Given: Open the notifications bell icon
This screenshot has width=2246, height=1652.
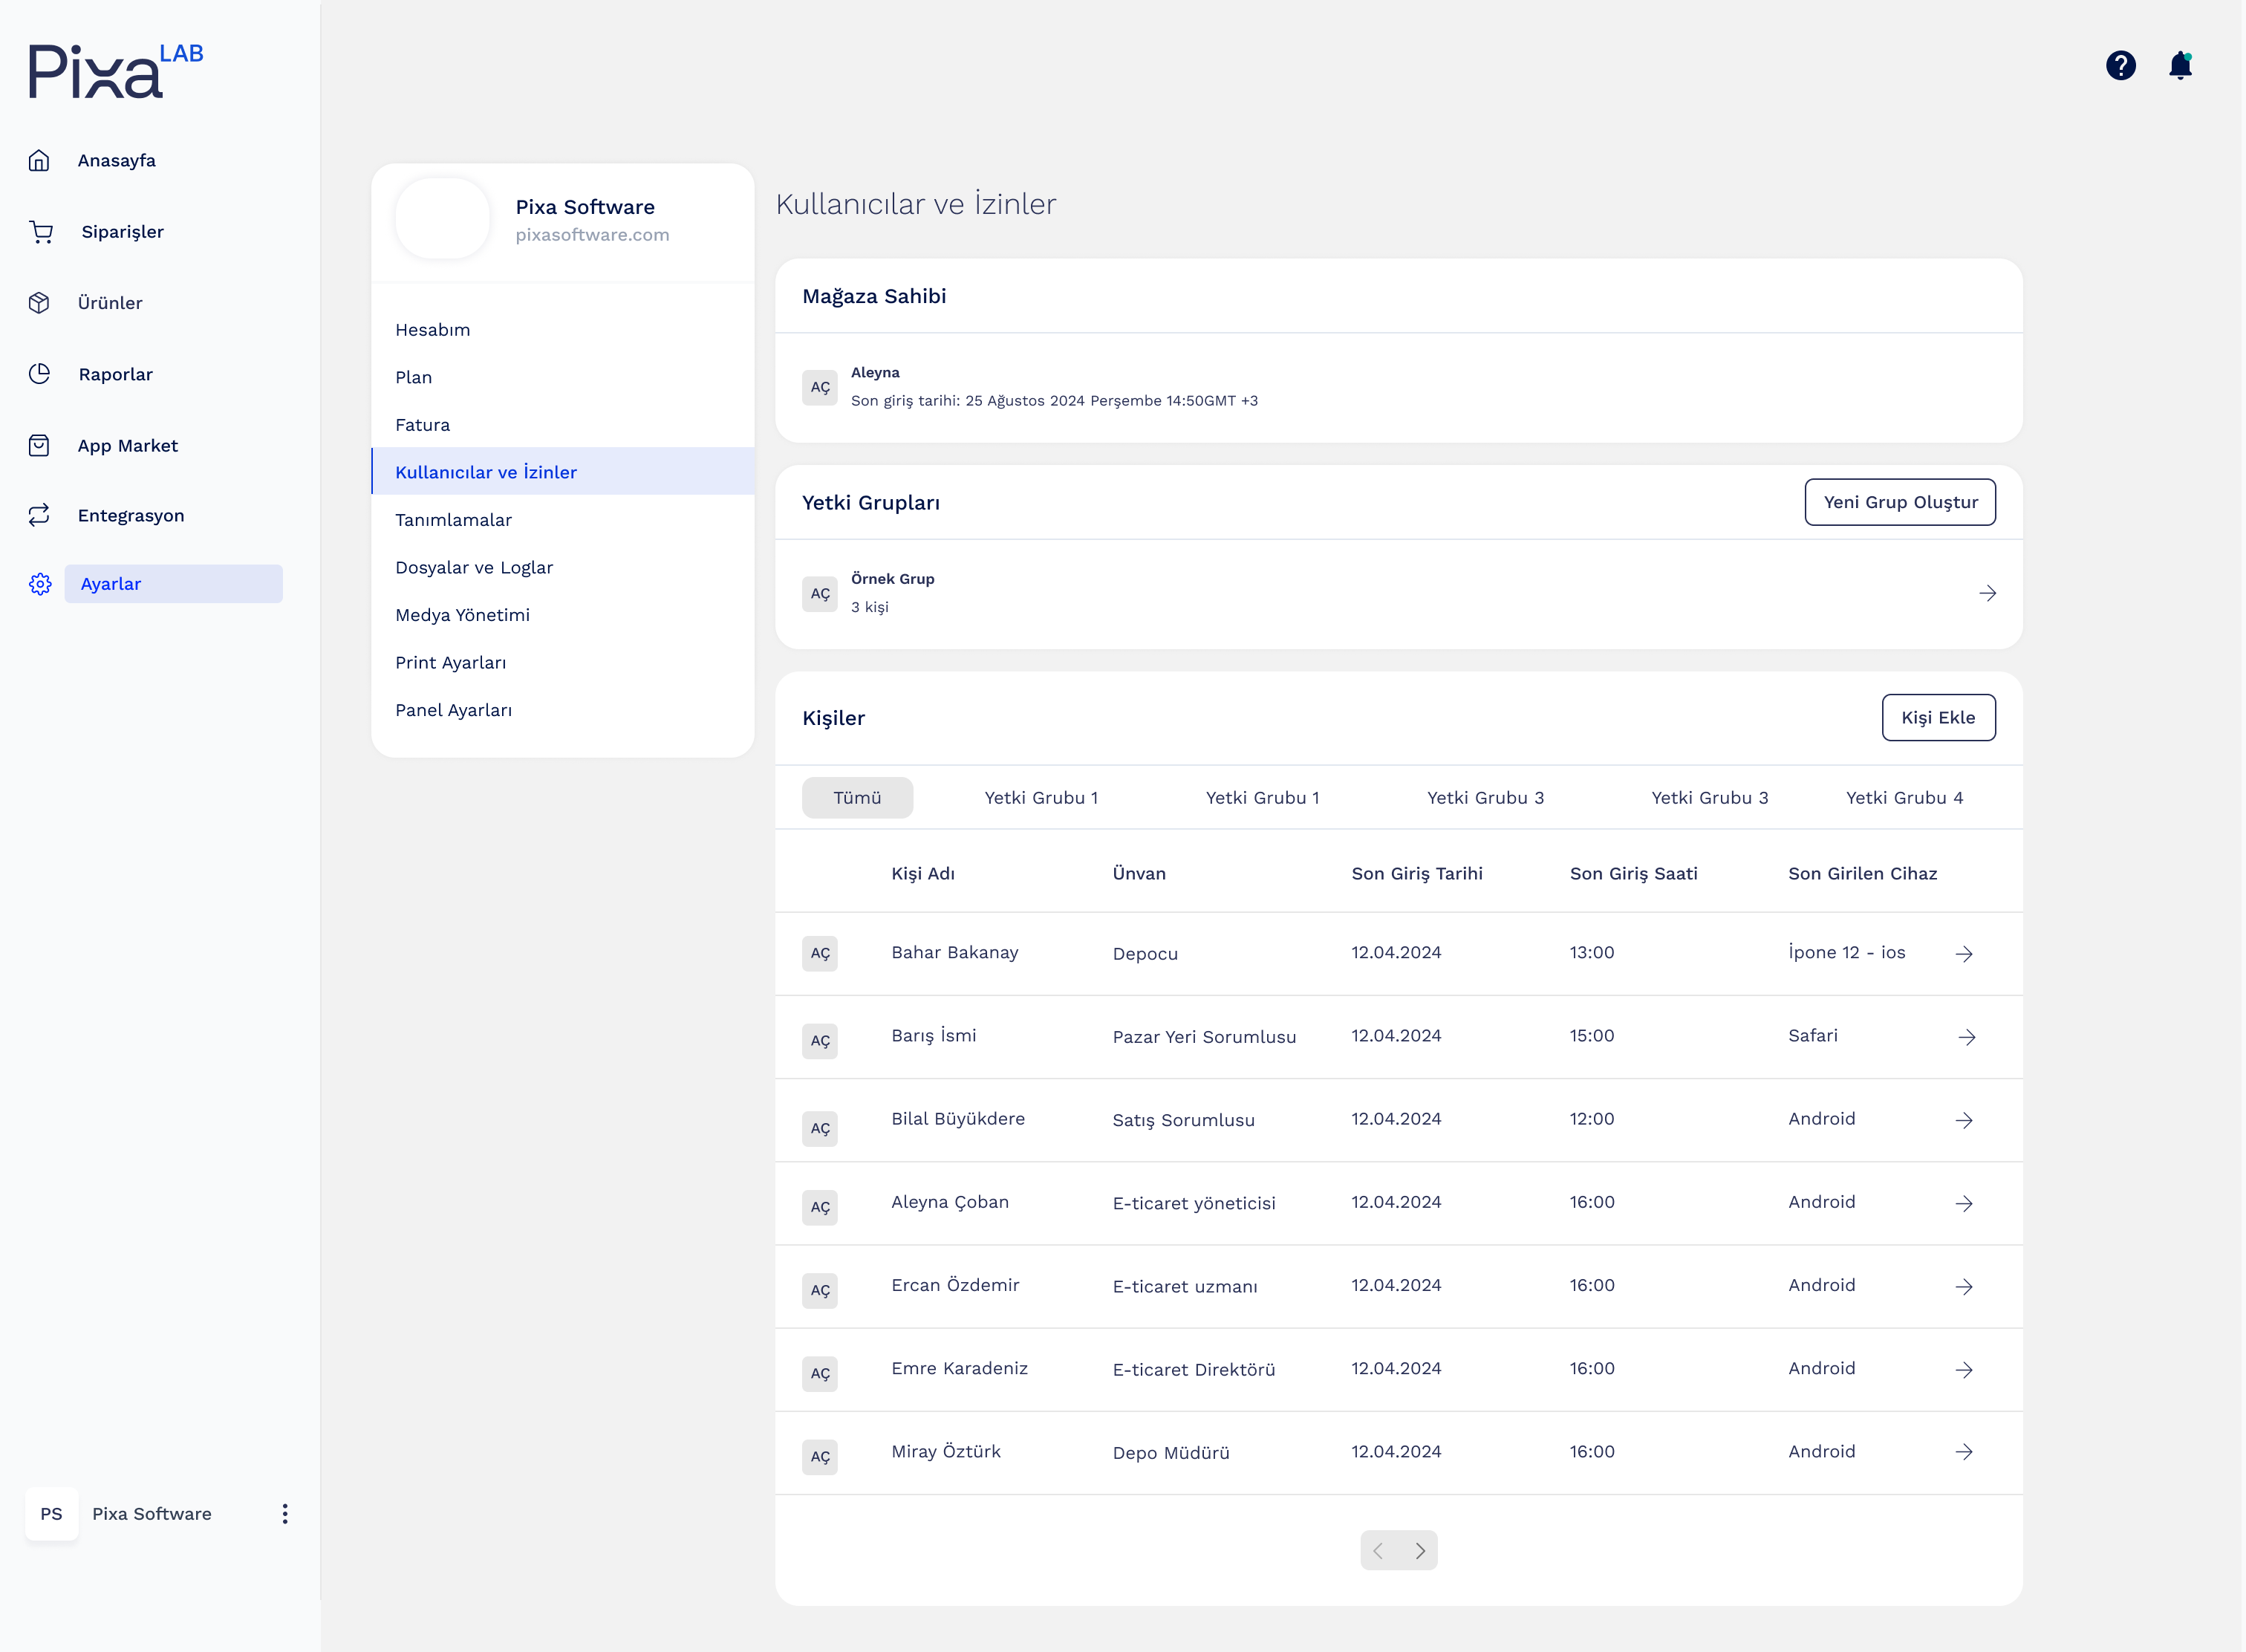Looking at the screenshot, I should pyautogui.click(x=2180, y=66).
